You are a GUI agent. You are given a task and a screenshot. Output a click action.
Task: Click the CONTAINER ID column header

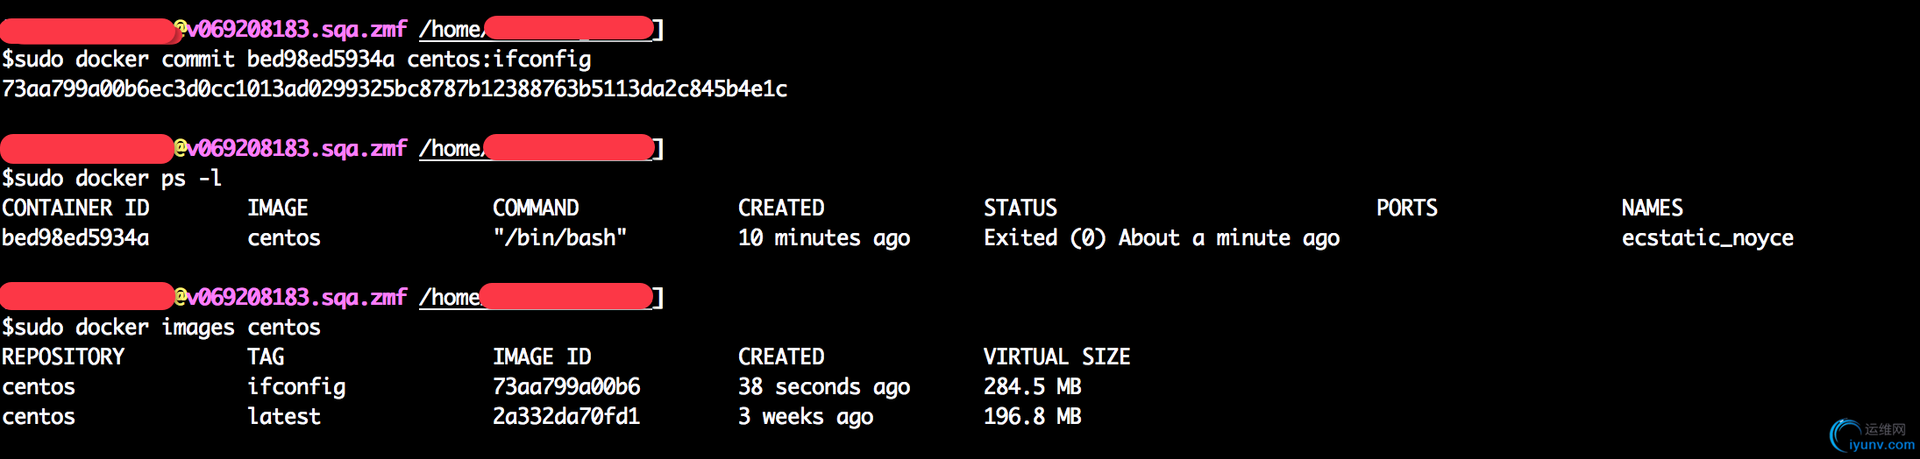pyautogui.click(x=75, y=208)
